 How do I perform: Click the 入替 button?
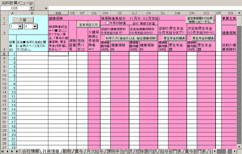[23, 20]
